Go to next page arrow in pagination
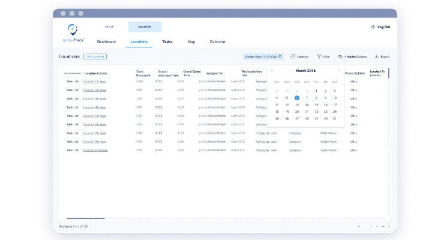Viewport: 444px width, 240px height. tap(389, 226)
